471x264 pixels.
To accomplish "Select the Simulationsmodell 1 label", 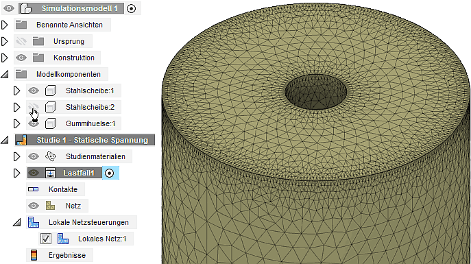I will (80, 8).
